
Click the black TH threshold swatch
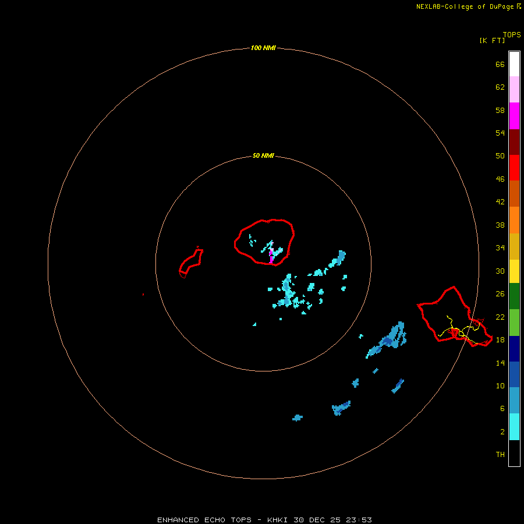tap(514, 453)
